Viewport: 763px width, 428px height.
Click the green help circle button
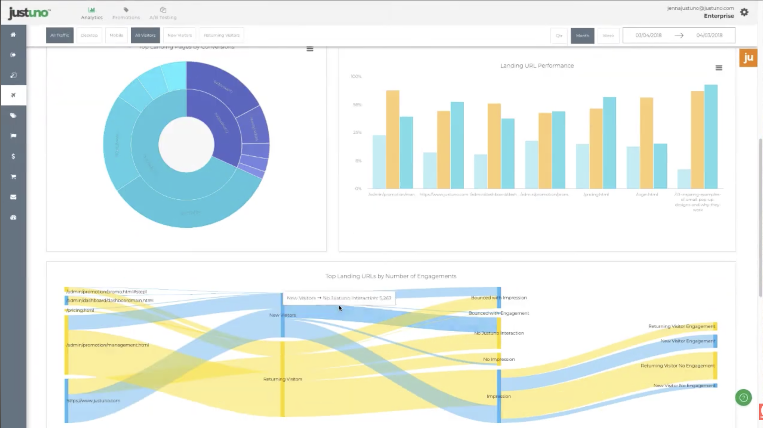(x=743, y=397)
